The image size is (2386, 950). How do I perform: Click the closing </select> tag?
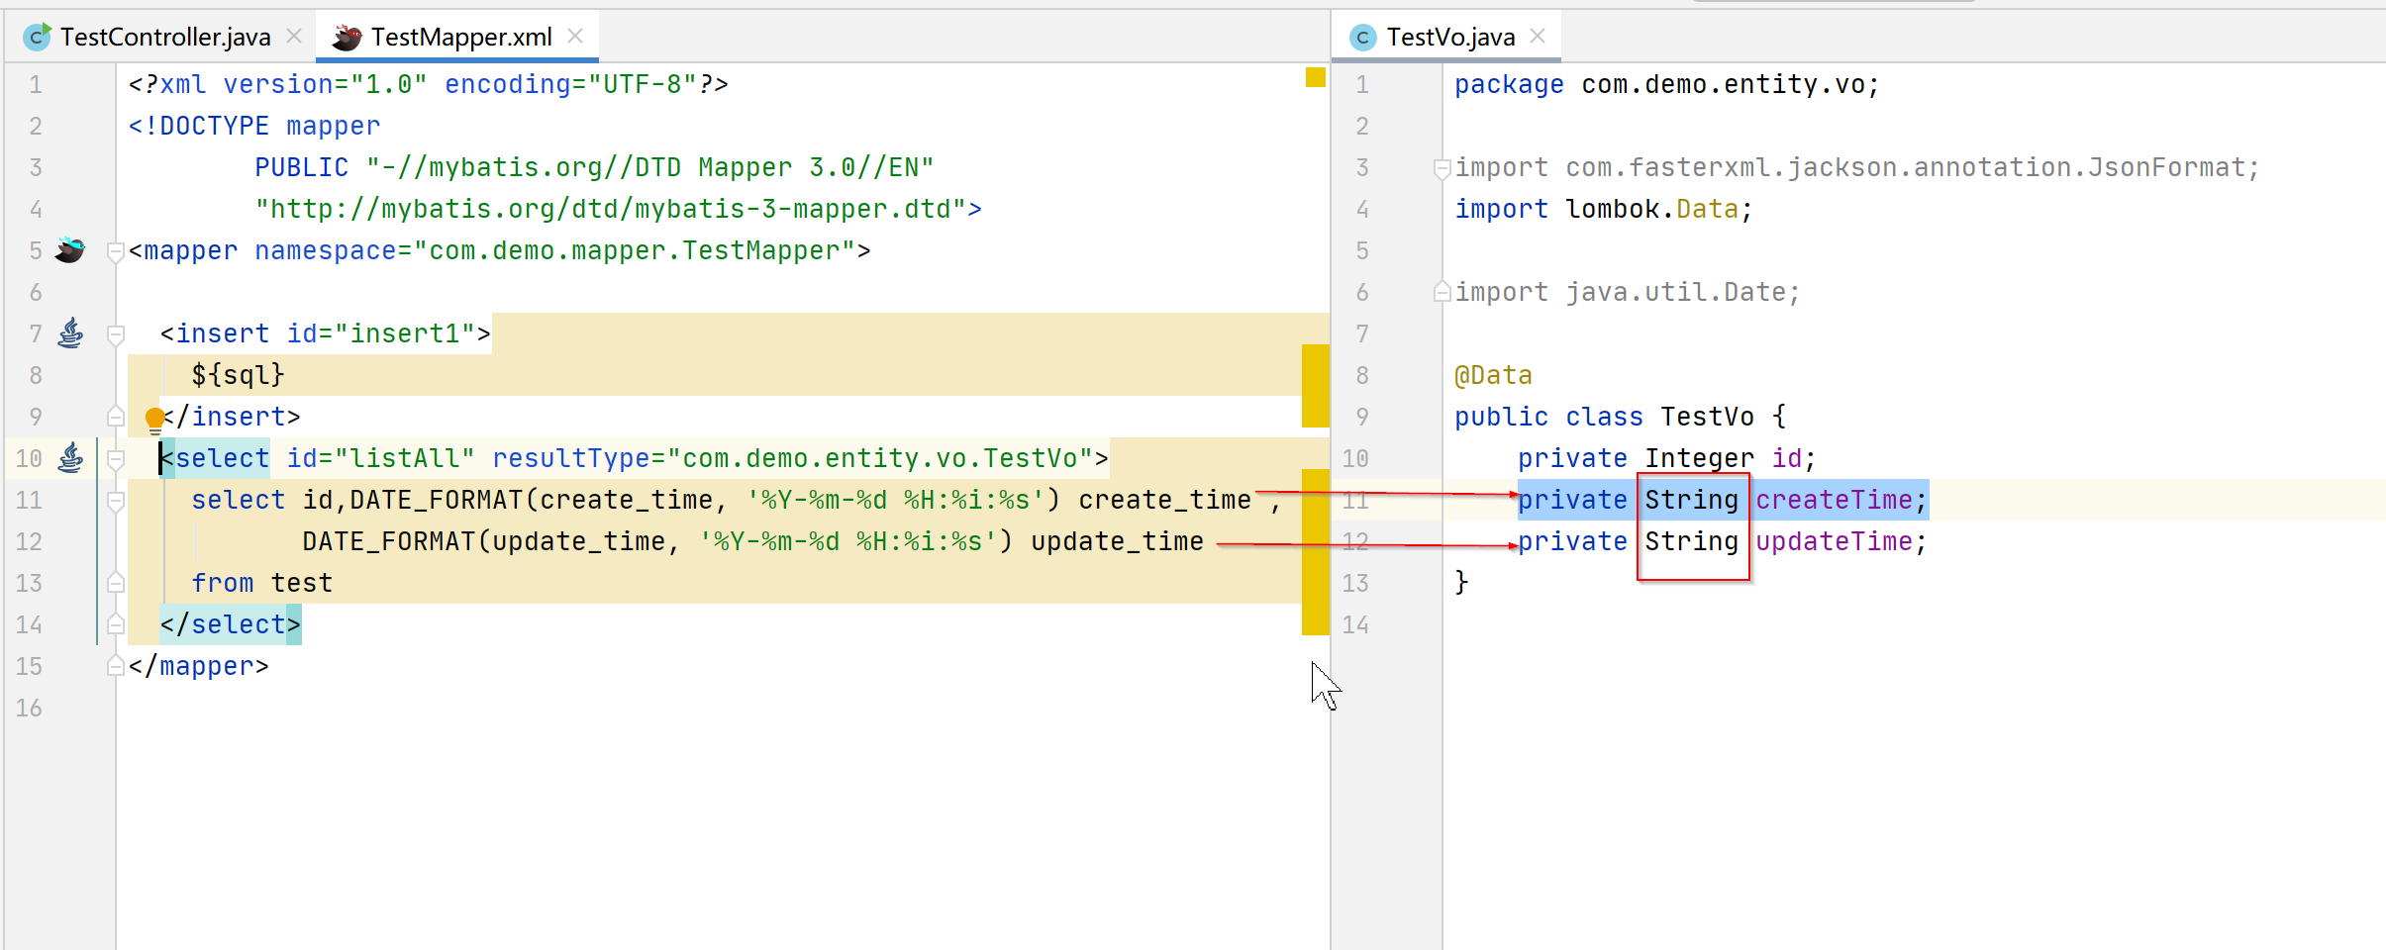click(231, 624)
